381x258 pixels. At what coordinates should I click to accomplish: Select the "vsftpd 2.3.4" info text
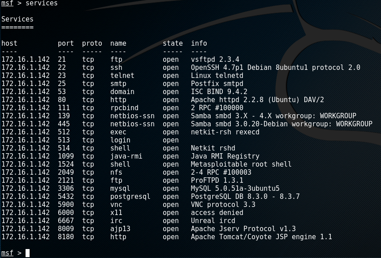[215, 60]
